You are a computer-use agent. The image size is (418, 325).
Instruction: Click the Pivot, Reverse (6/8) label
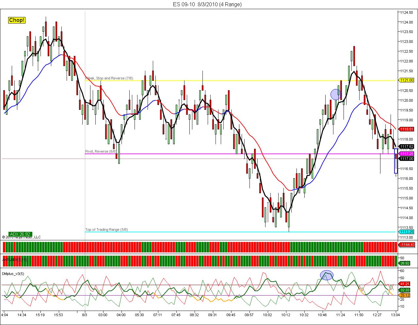101,152
